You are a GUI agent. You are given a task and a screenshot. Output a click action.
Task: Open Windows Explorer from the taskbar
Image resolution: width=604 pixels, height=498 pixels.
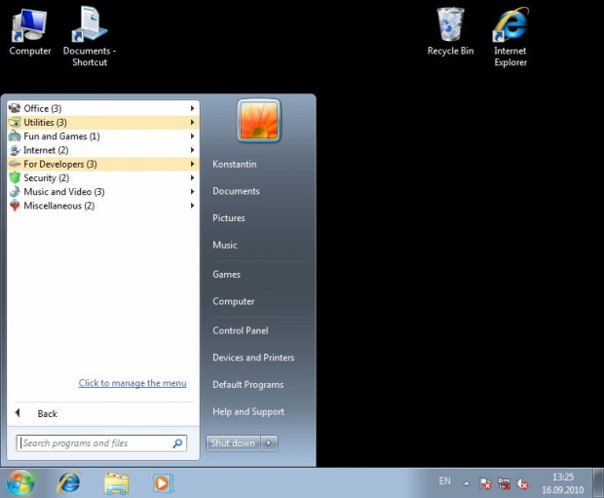pos(116,483)
